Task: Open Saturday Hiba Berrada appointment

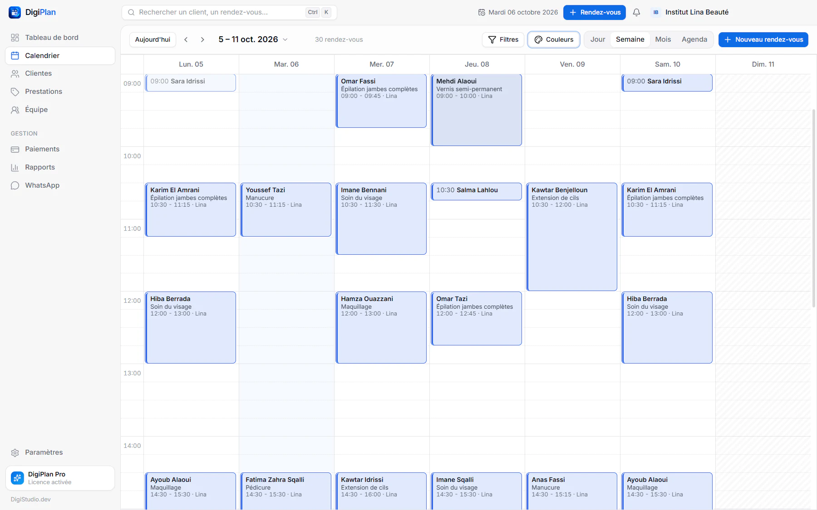Action: point(667,327)
